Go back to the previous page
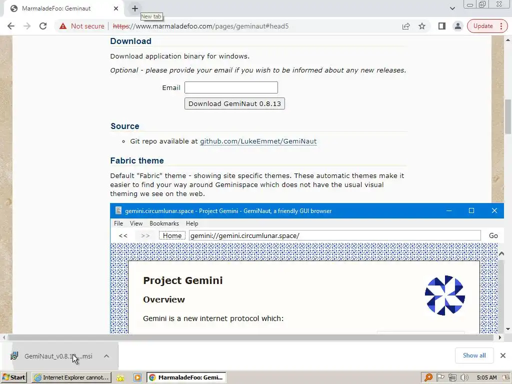This screenshot has width=512, height=384. point(11,26)
